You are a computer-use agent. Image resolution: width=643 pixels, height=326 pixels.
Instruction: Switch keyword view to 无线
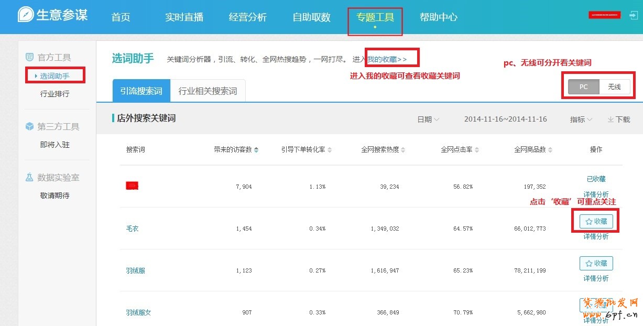click(x=614, y=87)
